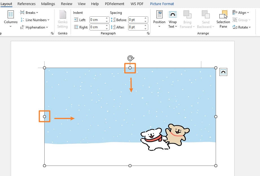The width and height of the screenshot is (260, 176).
Task: Switch to the Picture Format tab
Action: 162,4
